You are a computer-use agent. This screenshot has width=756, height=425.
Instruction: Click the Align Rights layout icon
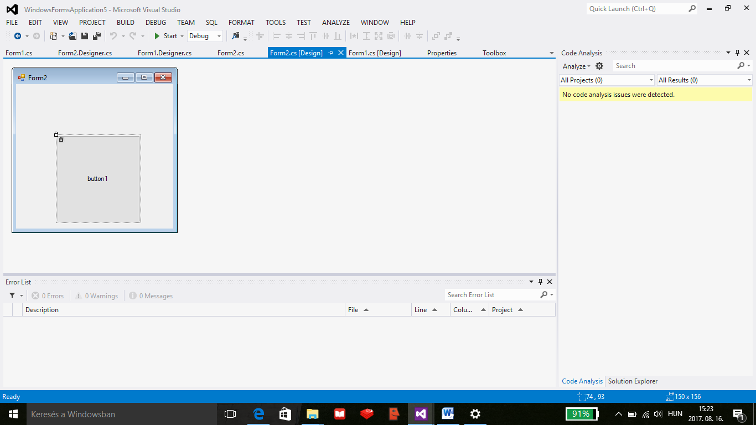(x=301, y=36)
